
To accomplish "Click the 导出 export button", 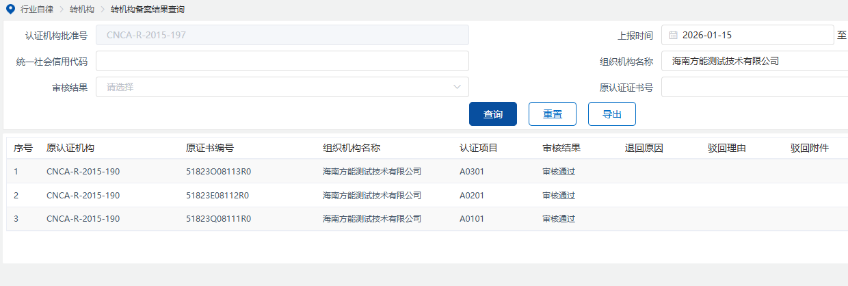I will tap(611, 114).
